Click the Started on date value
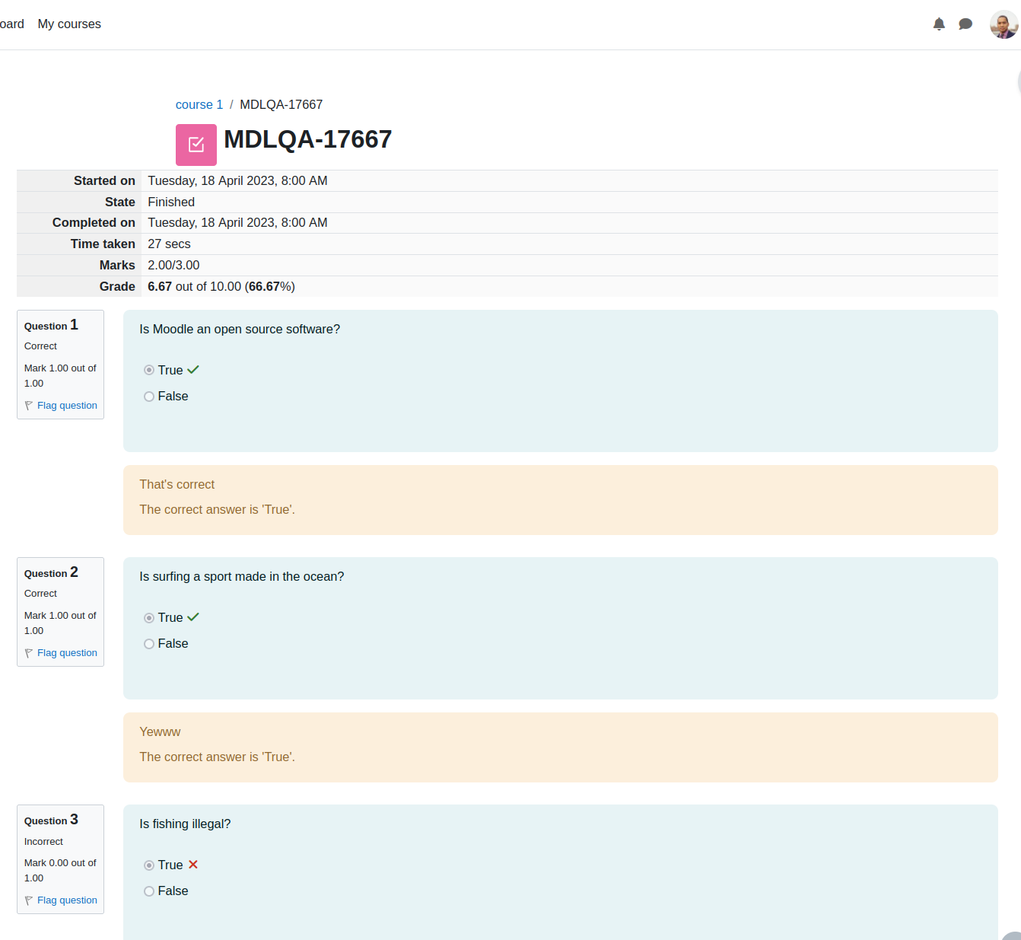This screenshot has width=1021, height=940. point(237,181)
